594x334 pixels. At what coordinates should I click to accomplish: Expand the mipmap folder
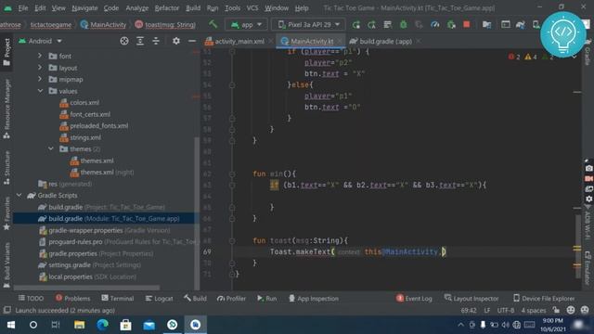tap(40, 79)
